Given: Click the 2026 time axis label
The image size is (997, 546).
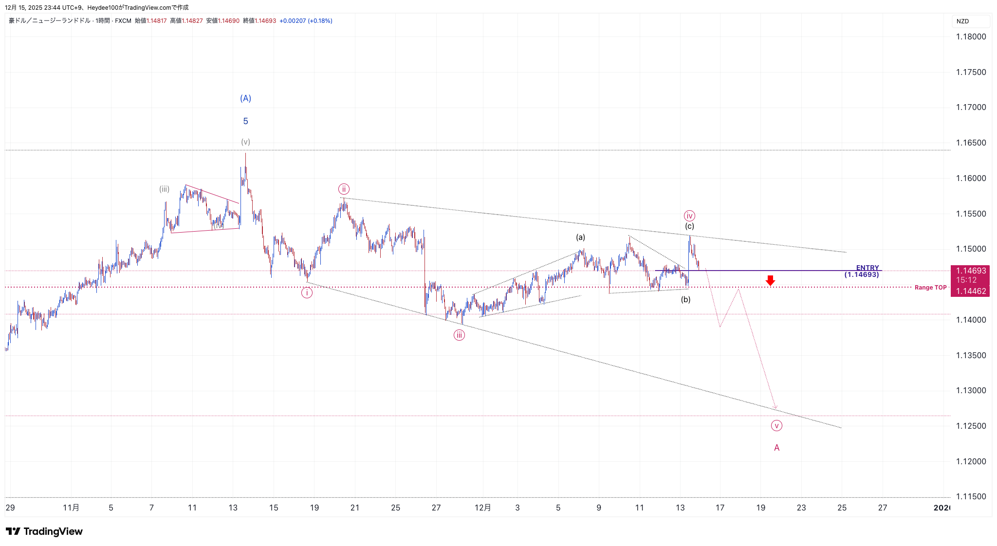Looking at the screenshot, I should point(942,508).
